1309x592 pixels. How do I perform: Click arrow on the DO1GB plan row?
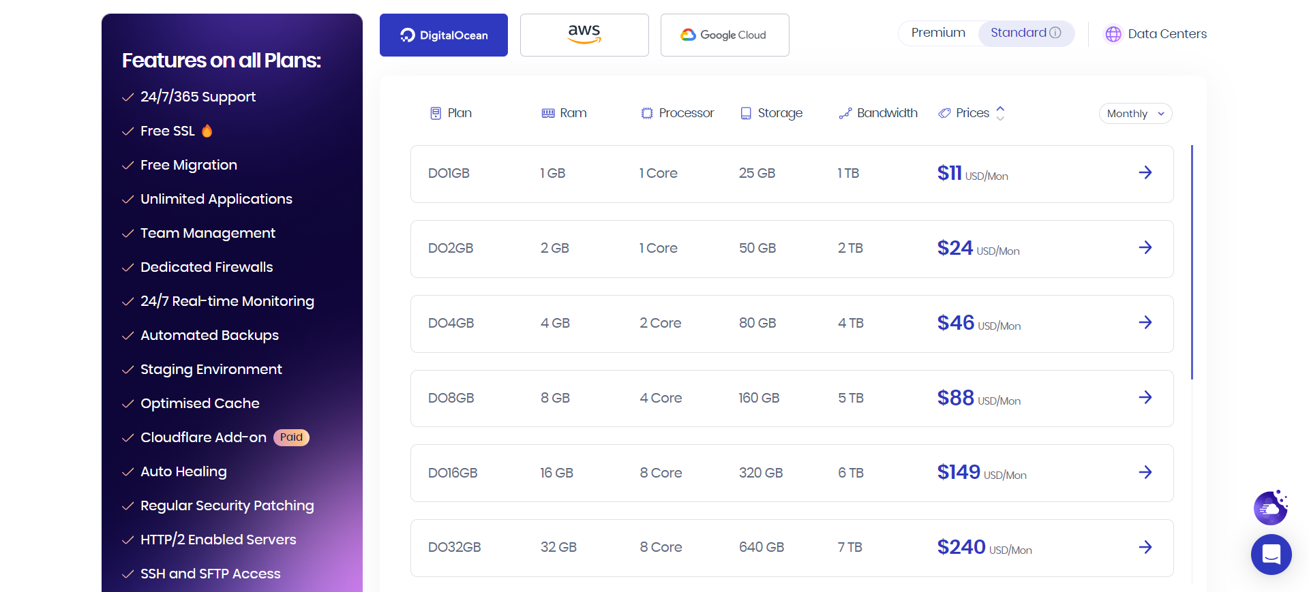coord(1145,172)
